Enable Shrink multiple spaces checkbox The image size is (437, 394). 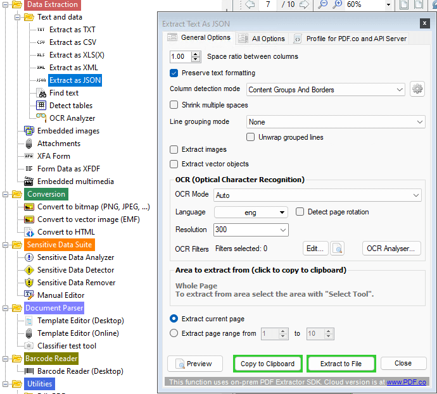click(174, 105)
